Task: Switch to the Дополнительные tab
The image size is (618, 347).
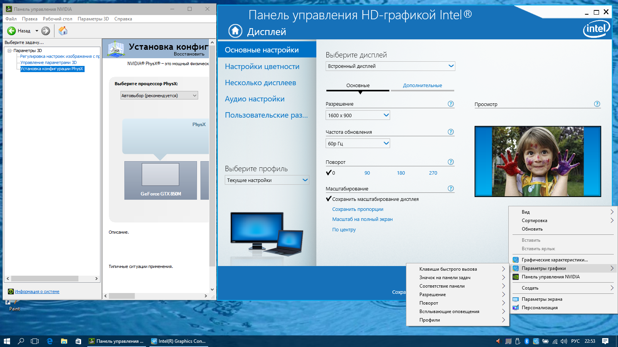Action: [423, 86]
